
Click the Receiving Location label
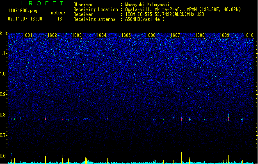96,9
